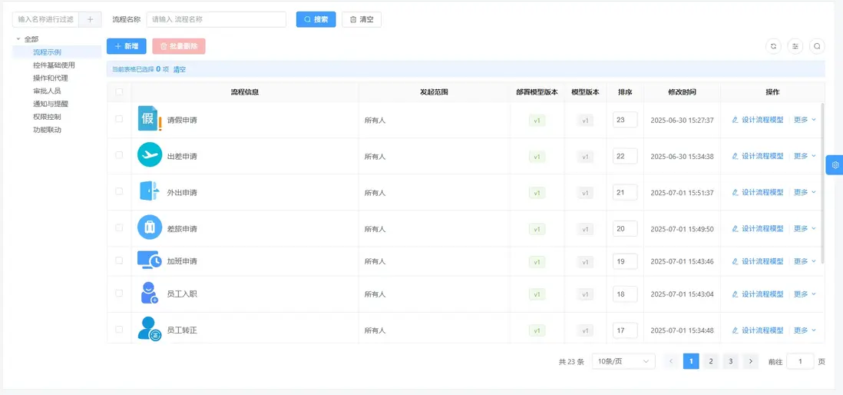Click the table's vertical scrollbar

tap(822, 184)
